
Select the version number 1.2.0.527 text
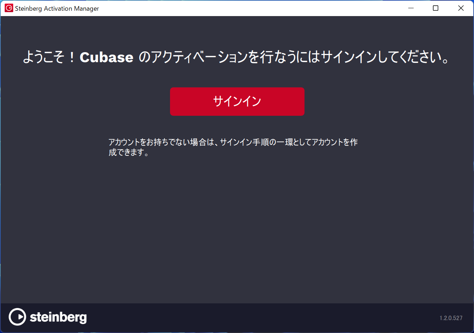451,318
